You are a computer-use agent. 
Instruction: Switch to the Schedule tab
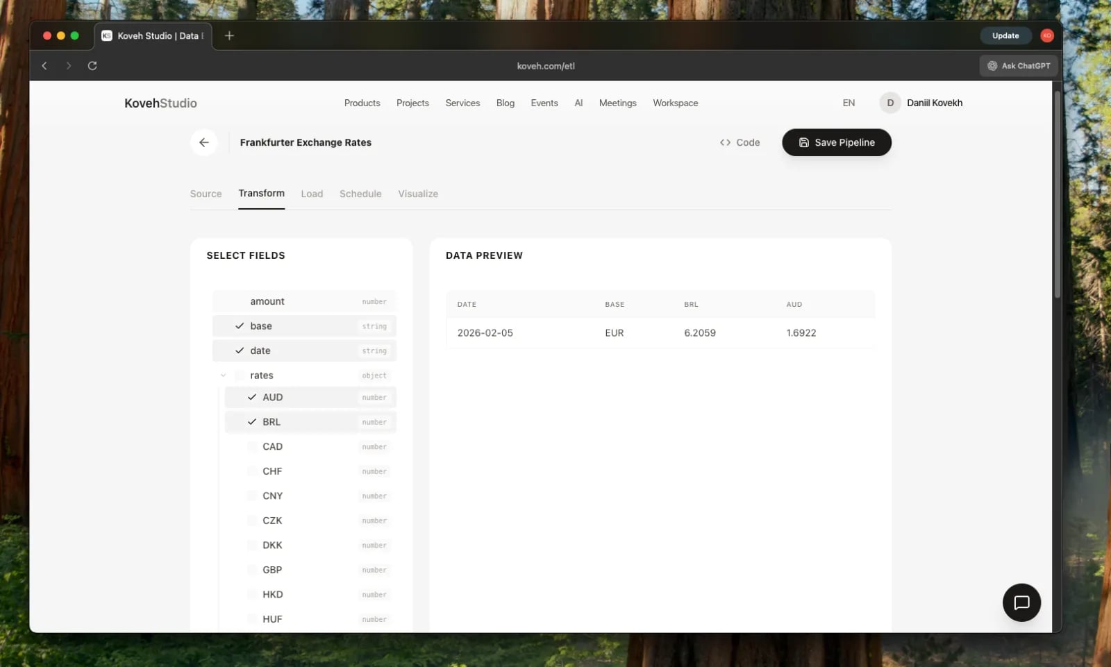pyautogui.click(x=360, y=194)
